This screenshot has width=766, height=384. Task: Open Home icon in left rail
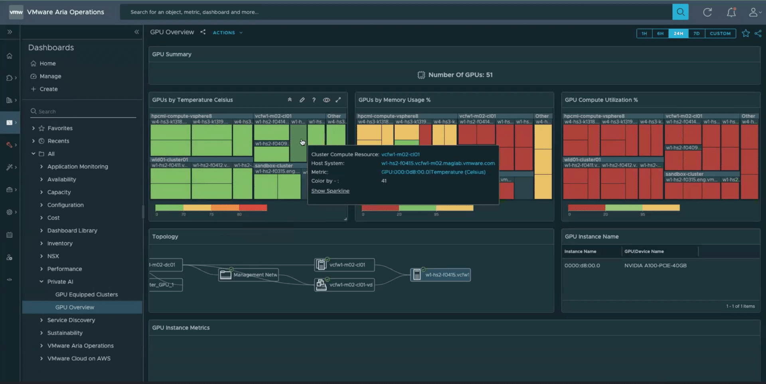[10, 56]
